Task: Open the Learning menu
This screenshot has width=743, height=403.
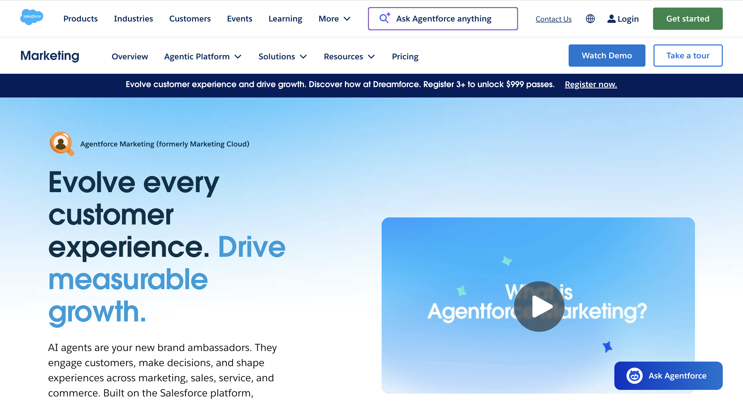Action: (x=285, y=19)
